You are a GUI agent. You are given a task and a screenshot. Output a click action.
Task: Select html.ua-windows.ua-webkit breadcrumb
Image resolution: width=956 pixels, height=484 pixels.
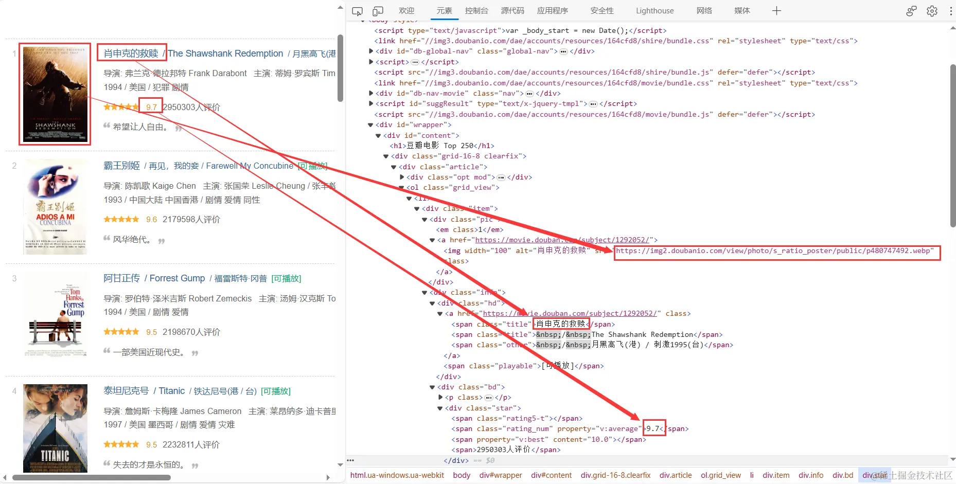(397, 475)
